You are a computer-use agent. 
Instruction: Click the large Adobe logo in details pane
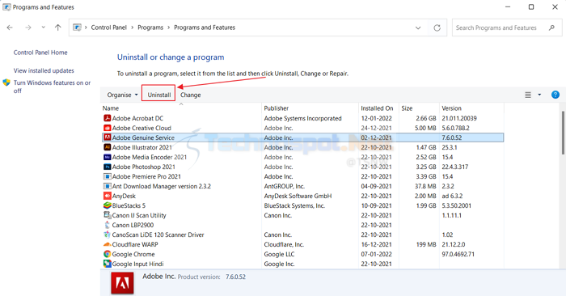pos(122,283)
